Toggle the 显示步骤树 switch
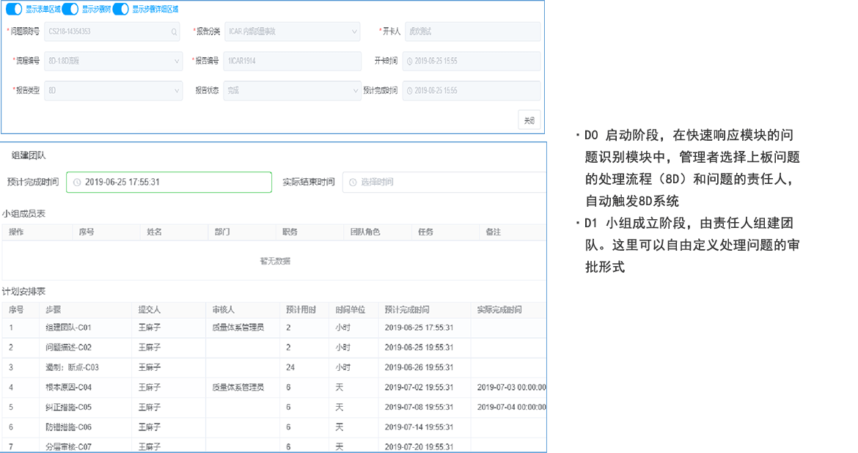The image size is (858, 453). [x=70, y=7]
